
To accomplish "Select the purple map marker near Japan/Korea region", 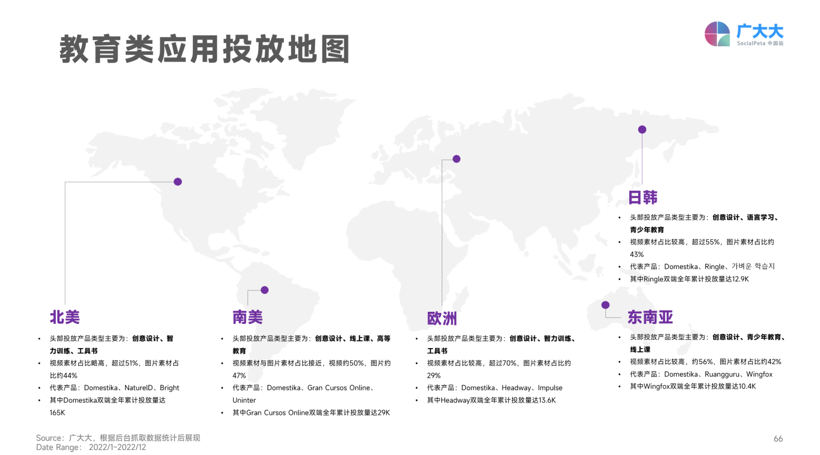I will [x=641, y=129].
